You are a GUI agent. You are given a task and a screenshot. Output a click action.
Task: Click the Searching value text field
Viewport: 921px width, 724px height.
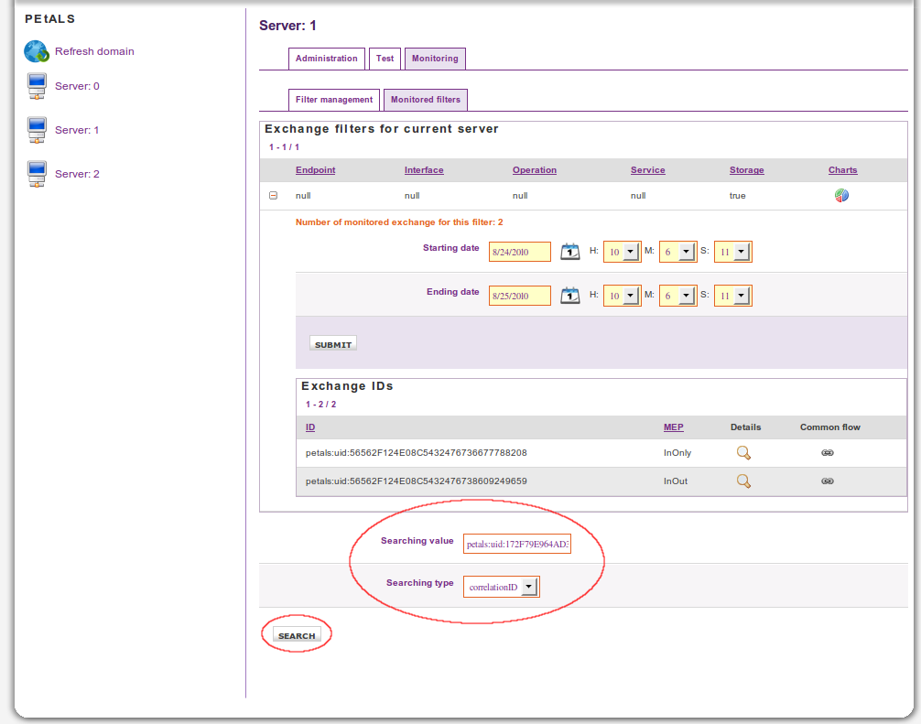516,545
